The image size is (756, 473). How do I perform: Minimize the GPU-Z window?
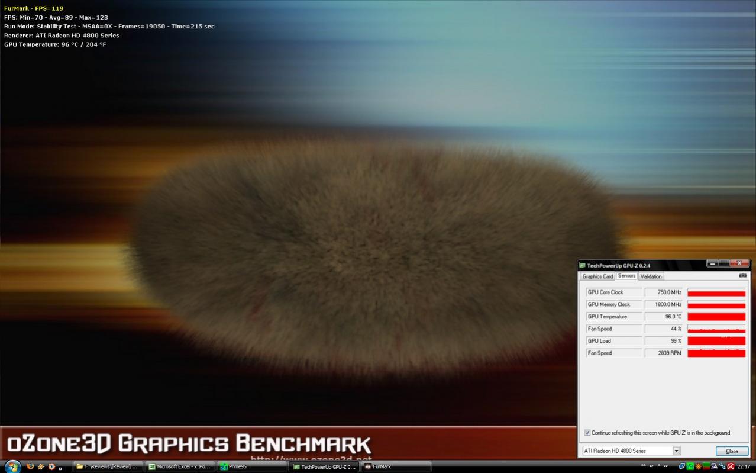[x=713, y=264]
